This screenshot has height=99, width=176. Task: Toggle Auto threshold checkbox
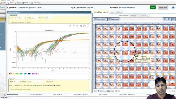27,82
